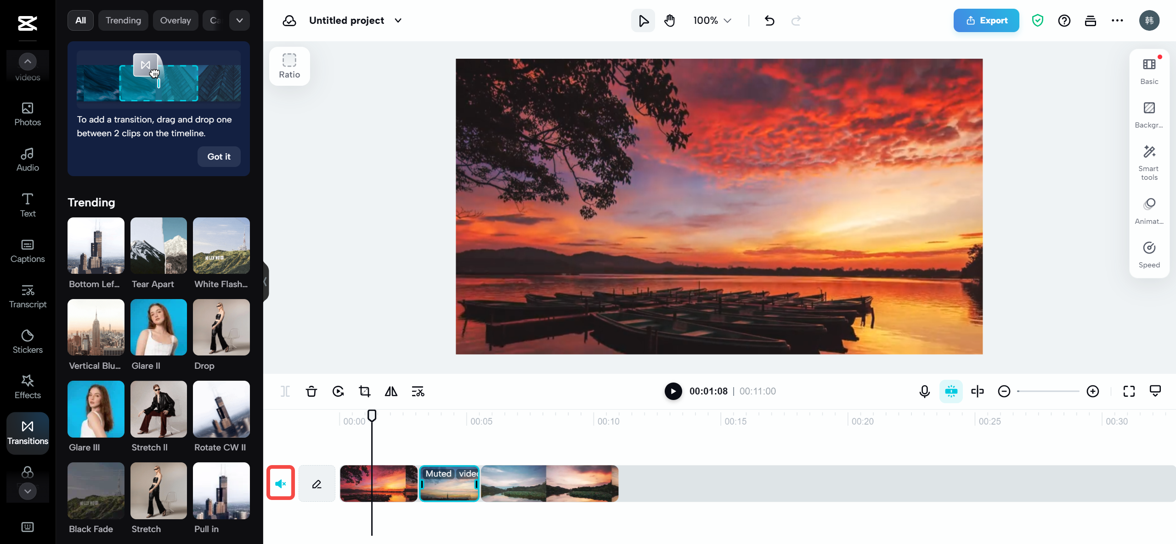Open the Effects sidebar section
Viewport: 1176px width, 544px height.
coord(28,387)
